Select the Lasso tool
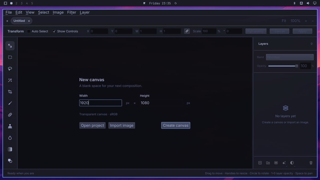This screenshot has height=180, width=320. [x=10, y=69]
